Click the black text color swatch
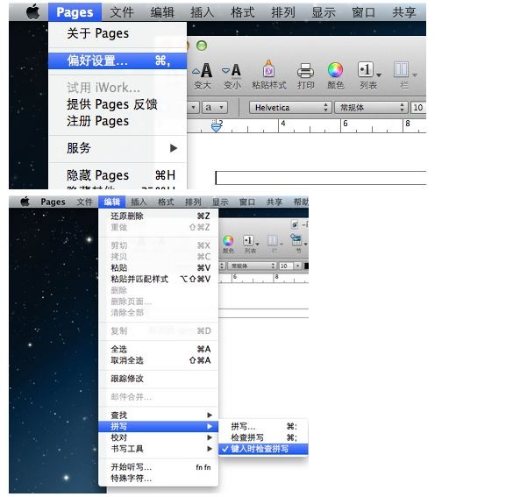The image size is (506, 497). click(x=306, y=266)
